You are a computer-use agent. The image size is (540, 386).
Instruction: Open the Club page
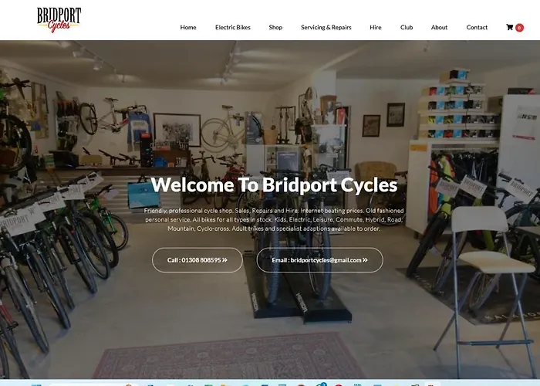(x=407, y=27)
